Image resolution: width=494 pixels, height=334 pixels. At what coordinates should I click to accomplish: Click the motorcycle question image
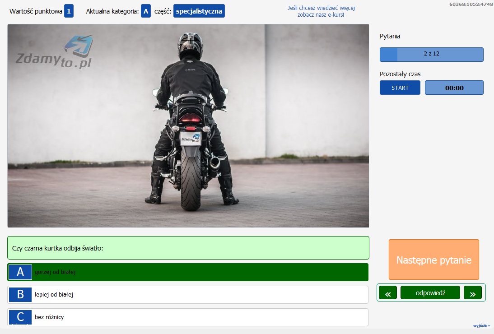pos(188,125)
